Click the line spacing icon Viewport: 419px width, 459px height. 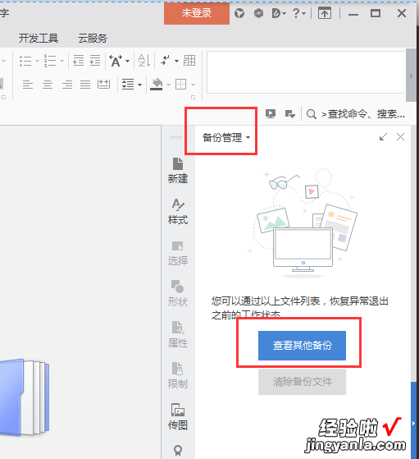[x=128, y=85]
